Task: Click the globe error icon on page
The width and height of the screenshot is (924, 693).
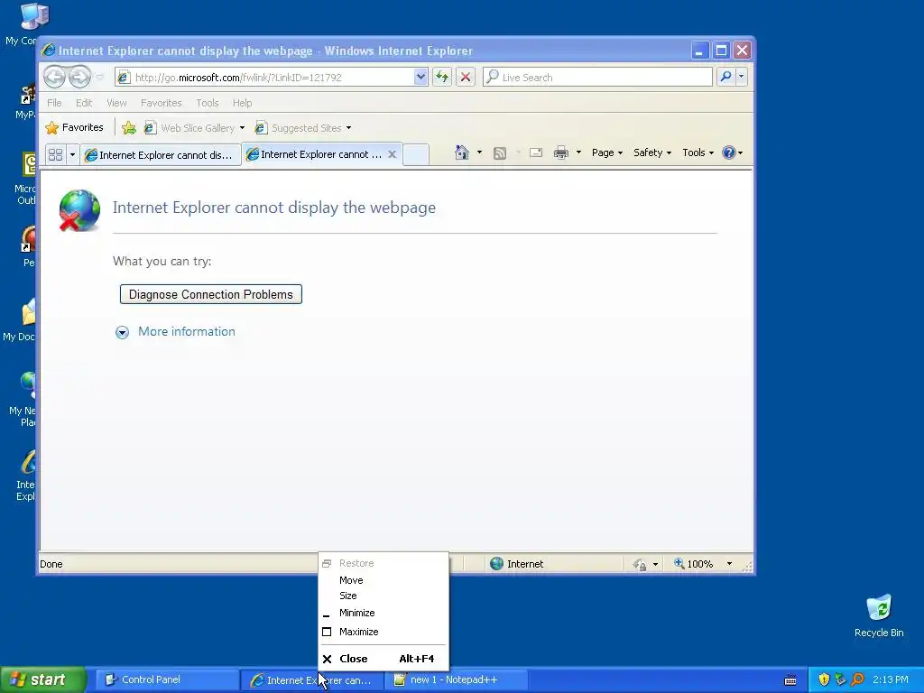Action: (x=79, y=209)
